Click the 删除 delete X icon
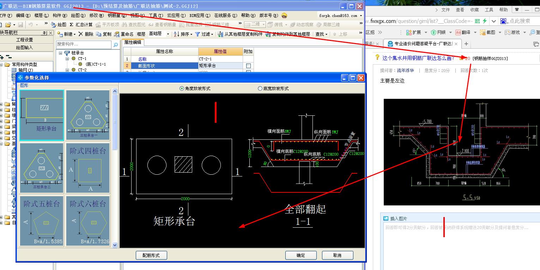This screenshot has width=540, height=270. [x=81, y=34]
